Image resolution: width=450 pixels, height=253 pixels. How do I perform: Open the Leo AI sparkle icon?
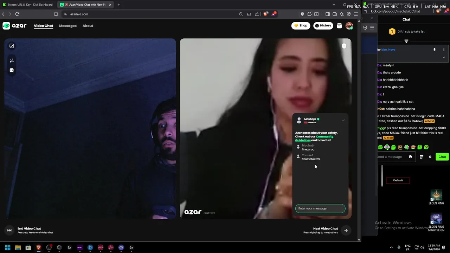coord(342,14)
